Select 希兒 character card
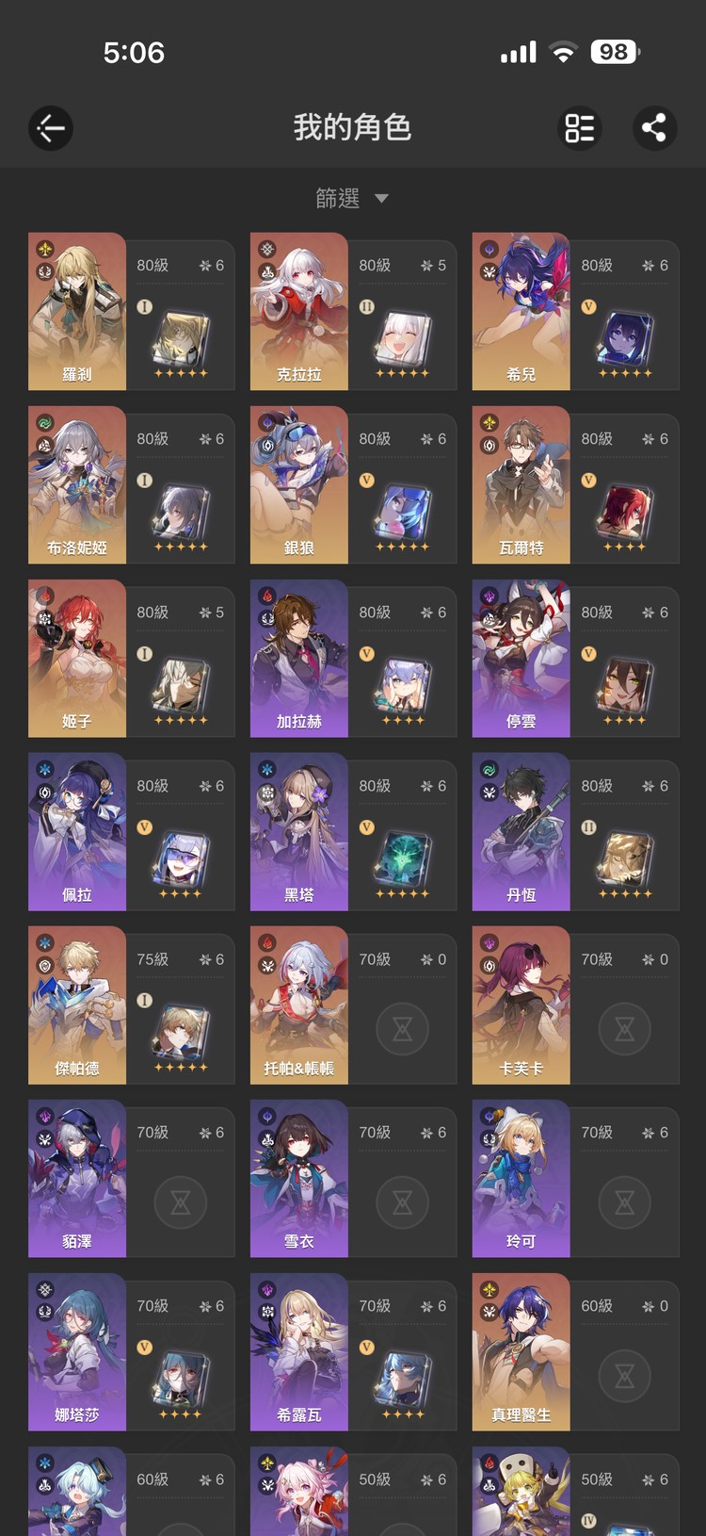Screen dimensions: 706x1536 (x=575, y=311)
